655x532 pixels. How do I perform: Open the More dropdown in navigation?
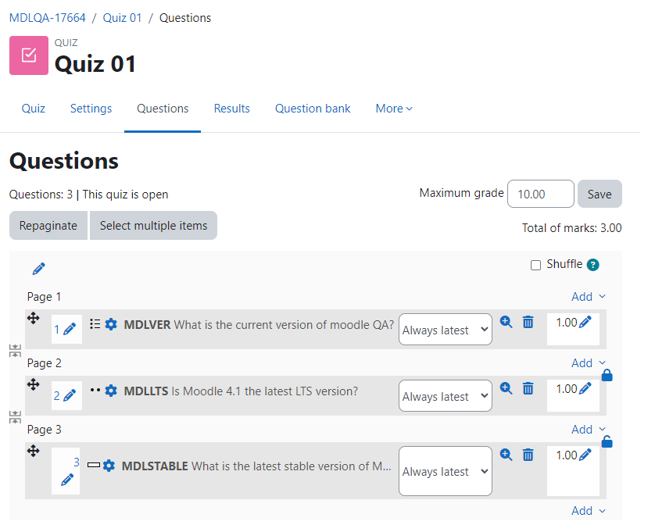tap(394, 109)
